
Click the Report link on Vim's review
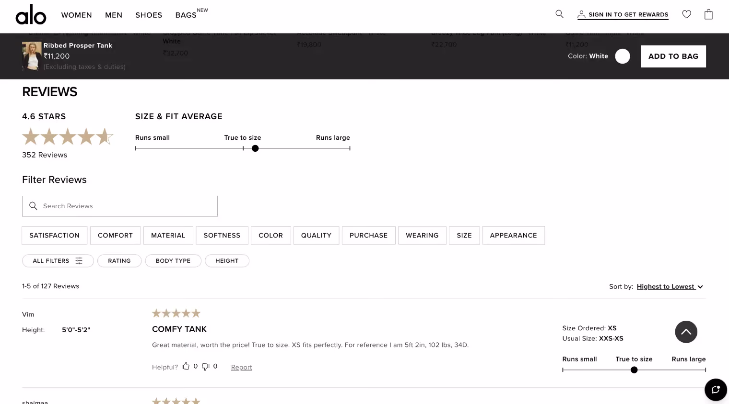[241, 367]
